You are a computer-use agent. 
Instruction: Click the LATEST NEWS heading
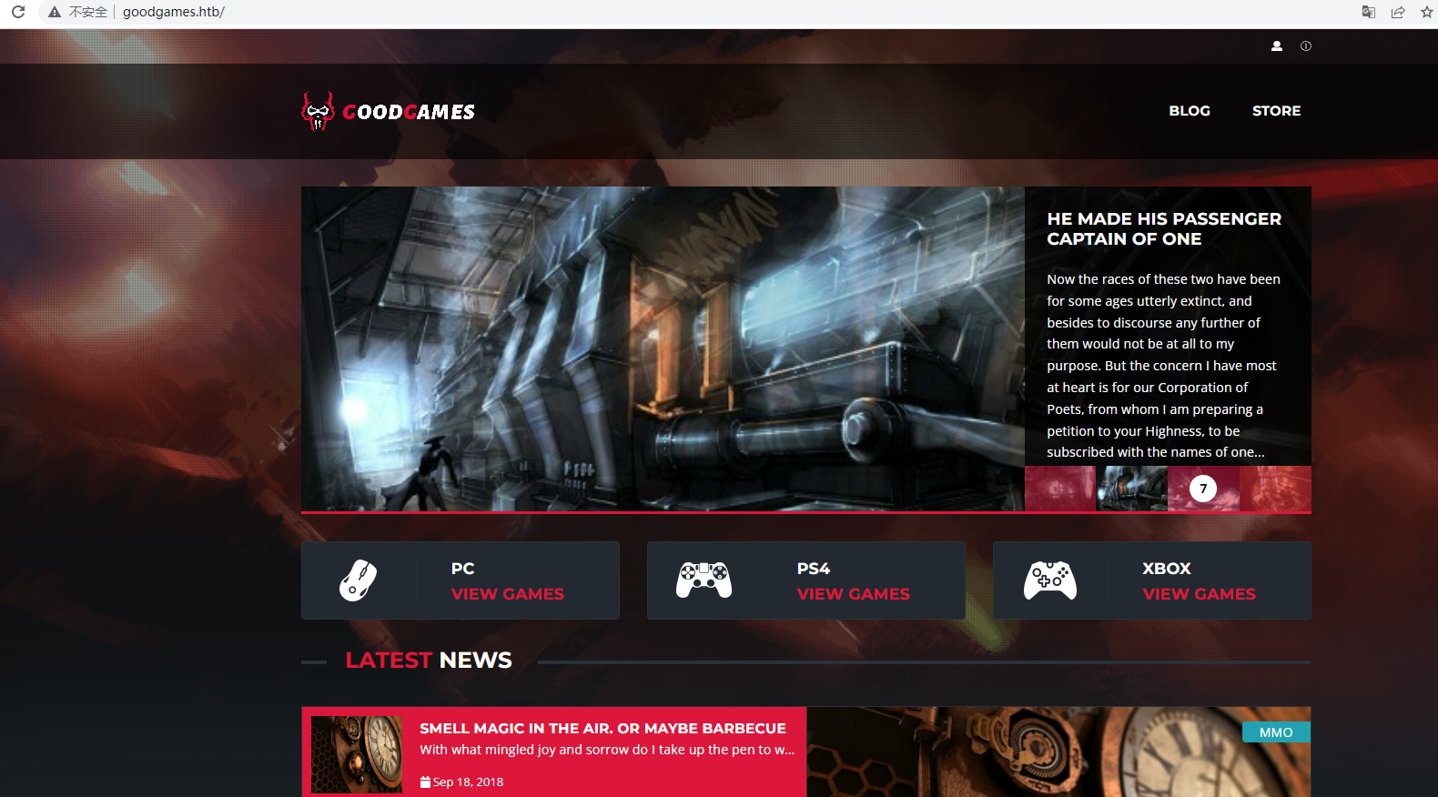pos(429,661)
